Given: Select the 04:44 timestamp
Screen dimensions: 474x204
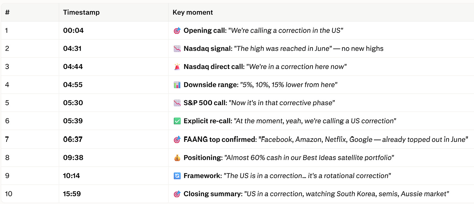Looking at the screenshot, I should [x=73, y=67].
